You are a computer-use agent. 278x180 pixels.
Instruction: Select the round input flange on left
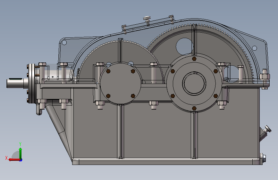pyautogui.click(x=31, y=84)
